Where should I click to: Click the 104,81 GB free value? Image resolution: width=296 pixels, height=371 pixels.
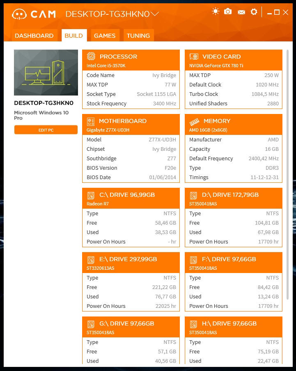tap(267, 223)
